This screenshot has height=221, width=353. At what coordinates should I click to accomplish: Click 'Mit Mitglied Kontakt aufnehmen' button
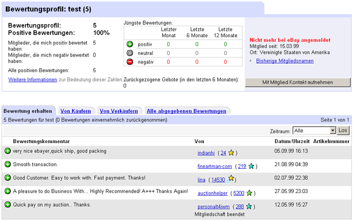click(298, 82)
